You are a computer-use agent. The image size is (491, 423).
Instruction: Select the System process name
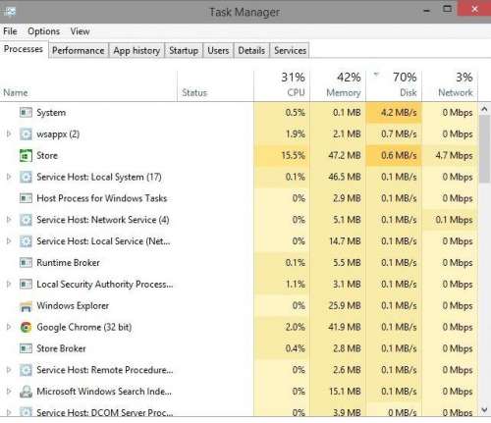point(51,113)
